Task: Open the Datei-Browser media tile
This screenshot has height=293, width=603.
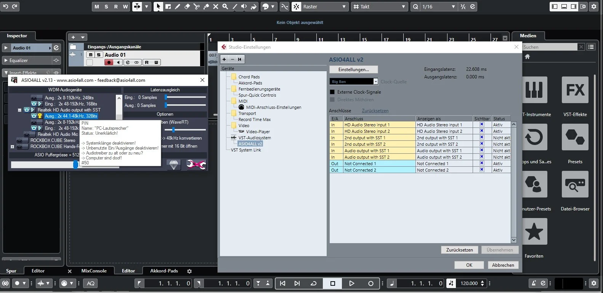Action: tap(575, 184)
